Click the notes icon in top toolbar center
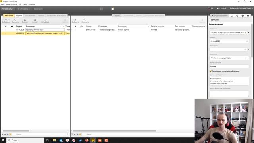Image resolution: width=254 pixels, height=143 pixels. click(113, 9)
